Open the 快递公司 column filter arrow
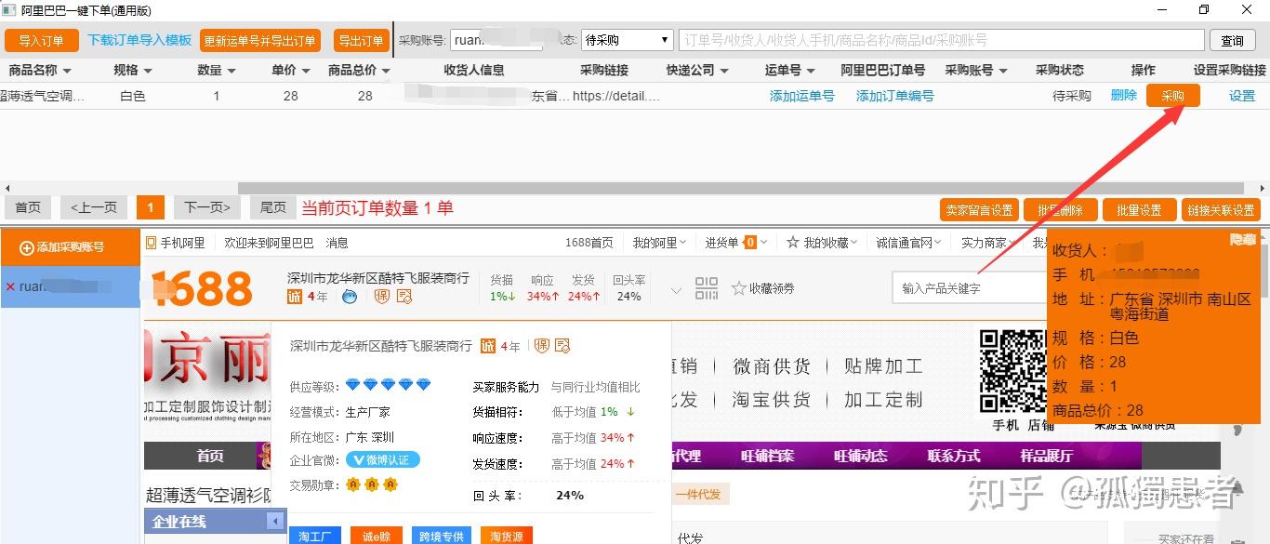 point(724,71)
